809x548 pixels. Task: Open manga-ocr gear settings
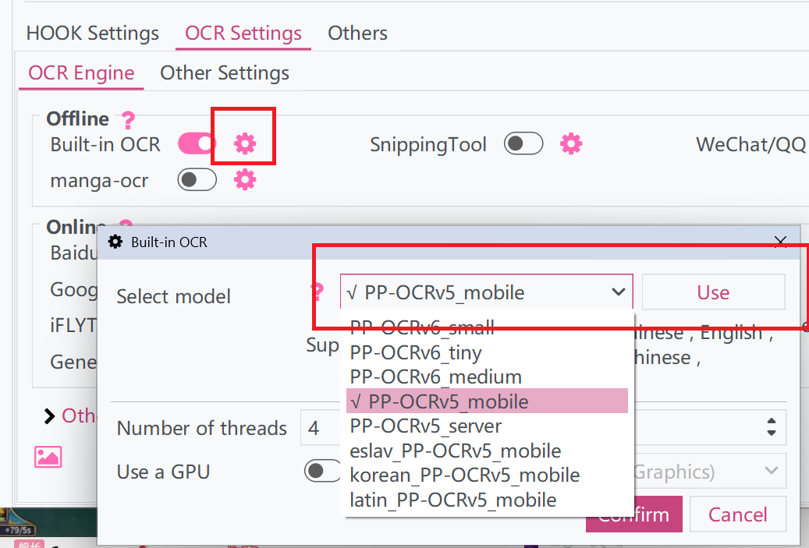(x=244, y=180)
